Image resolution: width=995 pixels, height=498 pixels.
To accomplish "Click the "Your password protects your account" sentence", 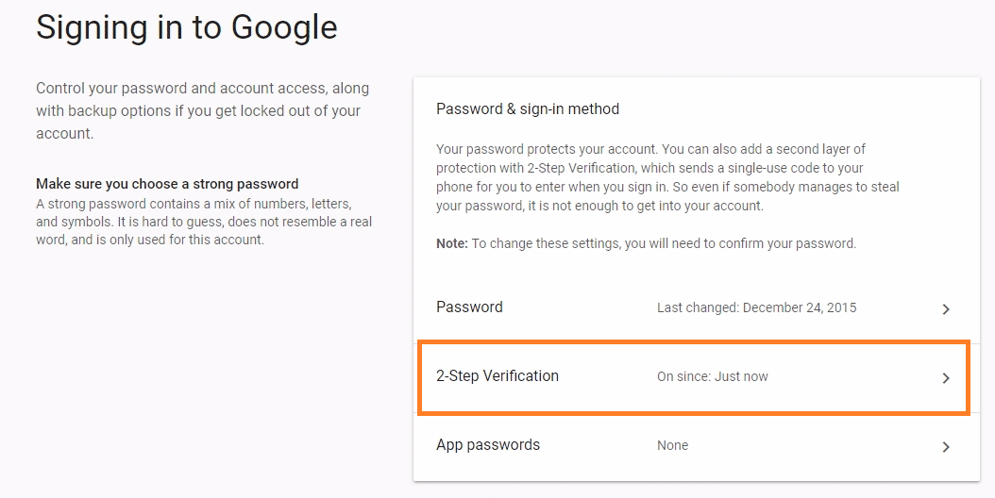I will (x=548, y=149).
